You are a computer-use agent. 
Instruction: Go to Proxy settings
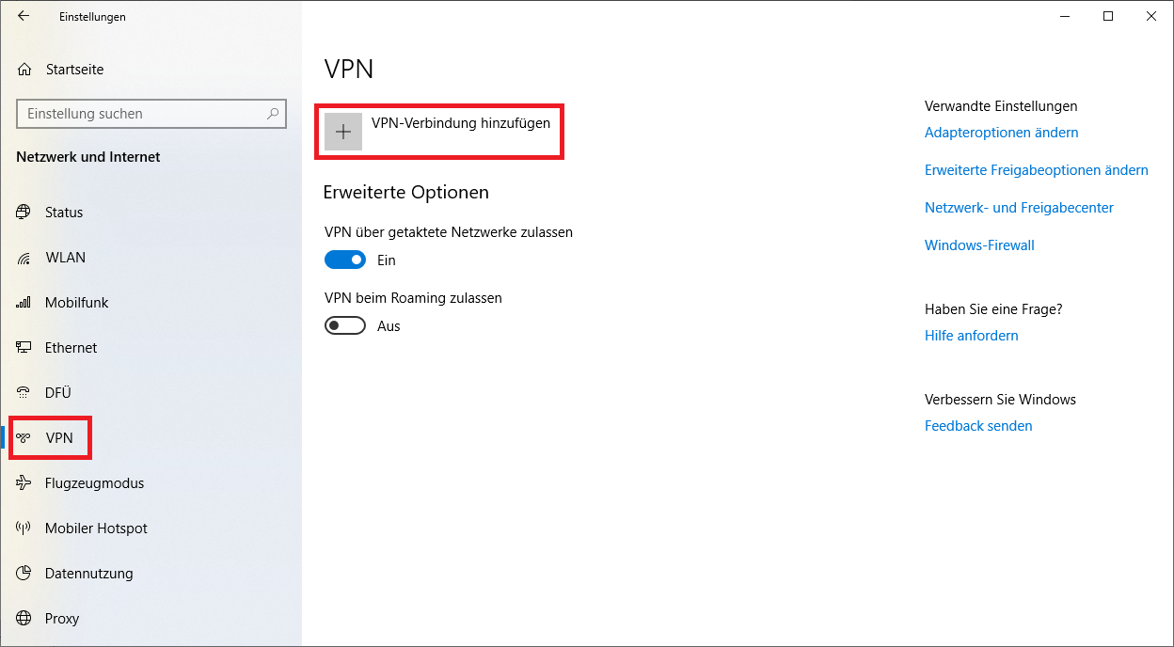[x=62, y=619]
